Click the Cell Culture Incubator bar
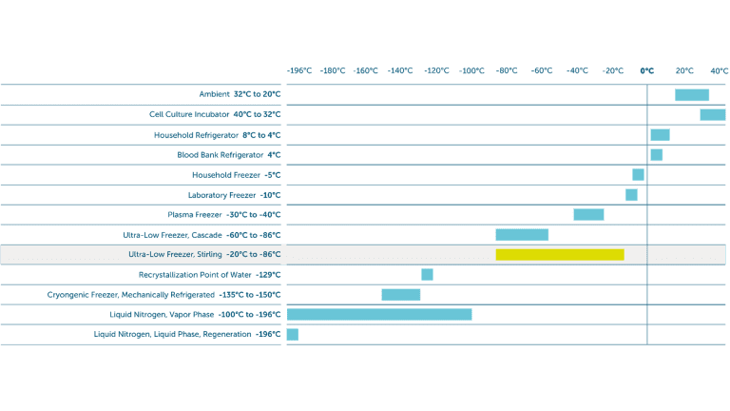The width and height of the screenshot is (730, 411). click(712, 114)
